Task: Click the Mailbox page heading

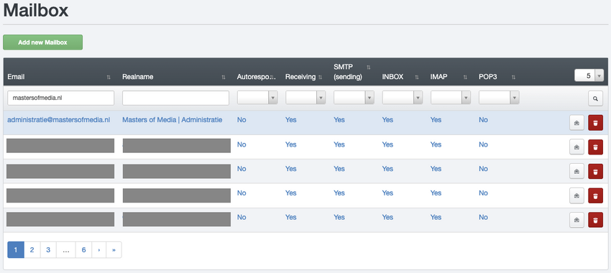Action: point(36,10)
